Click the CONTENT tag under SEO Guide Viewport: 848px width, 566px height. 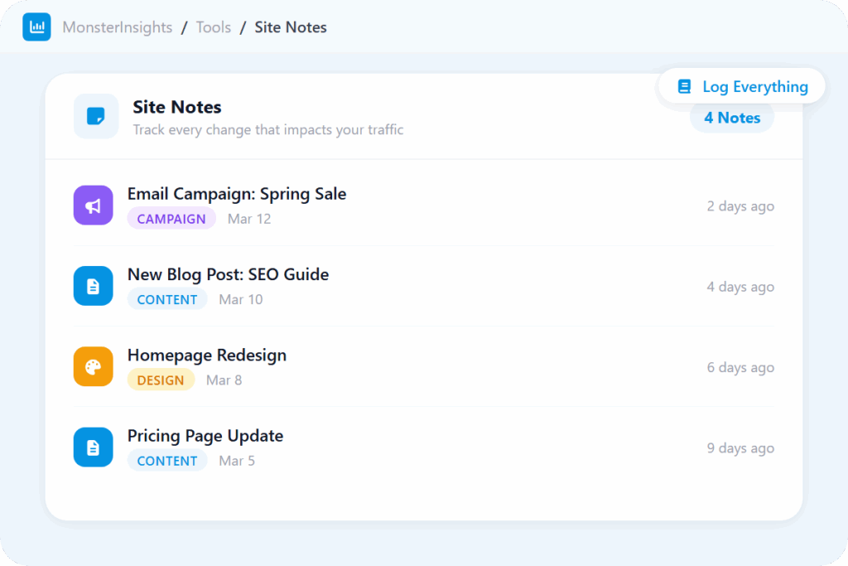pyautogui.click(x=167, y=299)
